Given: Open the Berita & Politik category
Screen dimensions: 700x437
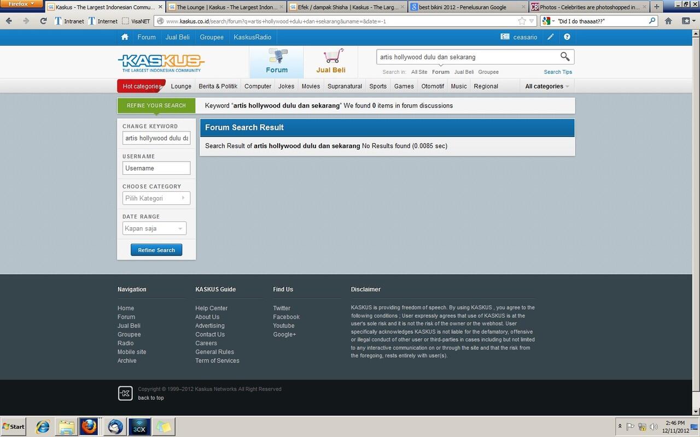Looking at the screenshot, I should pos(218,86).
